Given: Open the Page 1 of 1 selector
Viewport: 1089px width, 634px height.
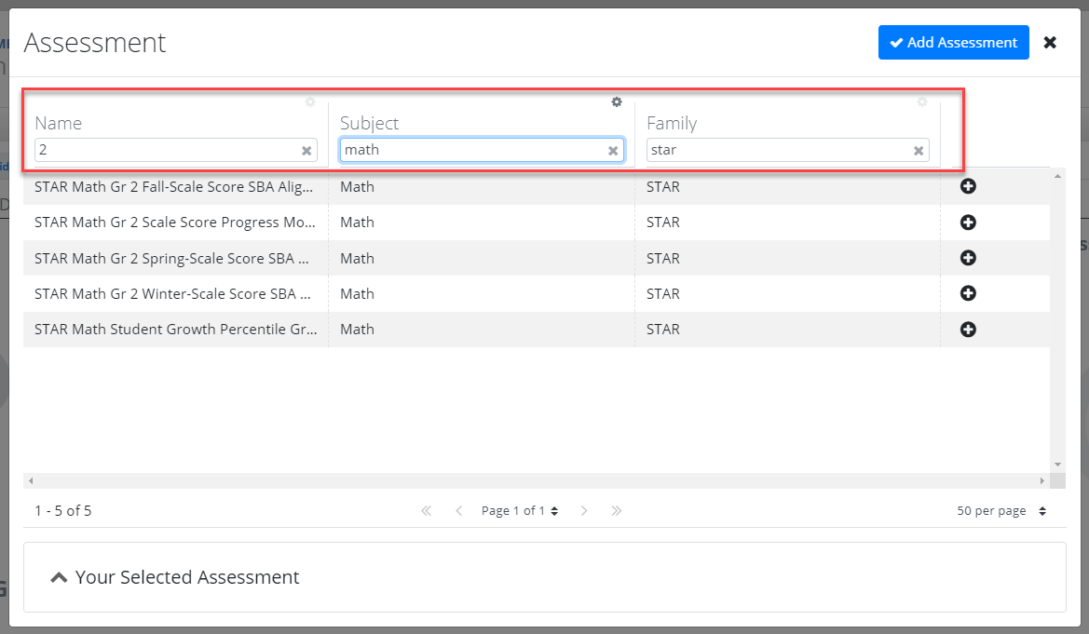Looking at the screenshot, I should pyautogui.click(x=520, y=511).
